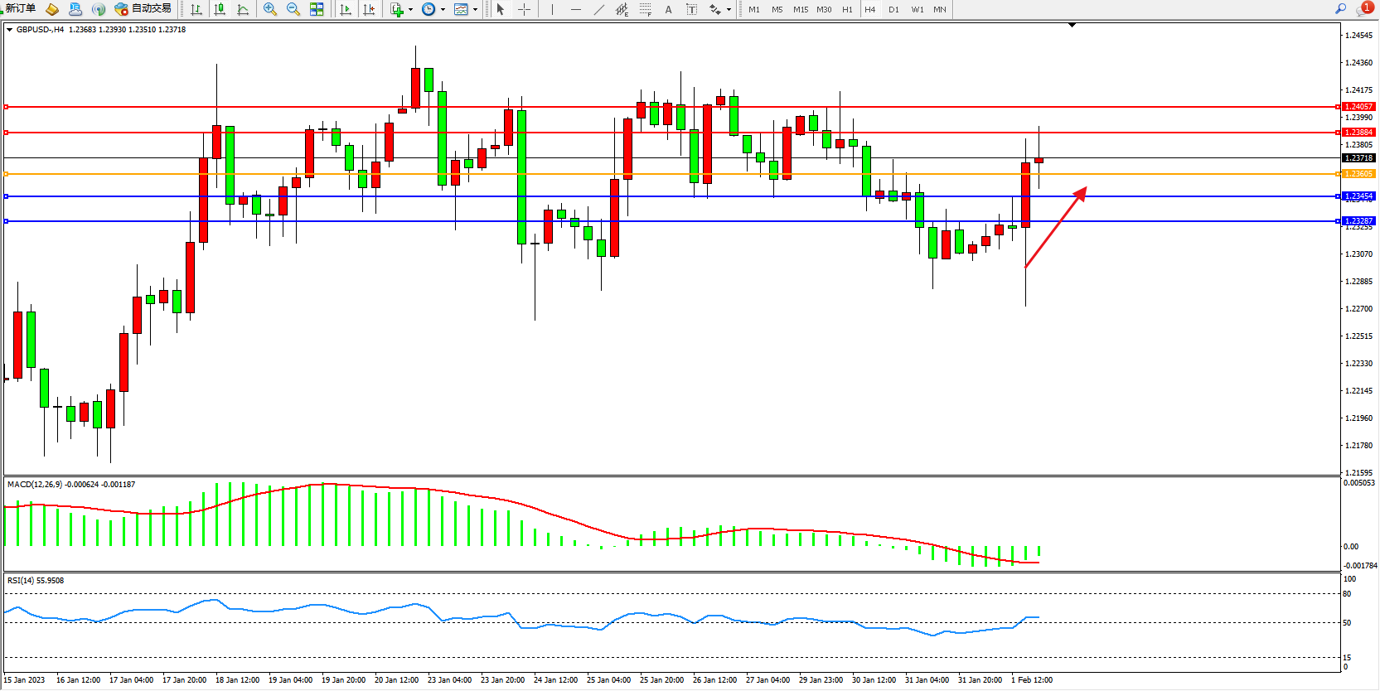Select the crosshair cursor tool
Viewport: 1380px width, 691px height.
click(x=524, y=9)
